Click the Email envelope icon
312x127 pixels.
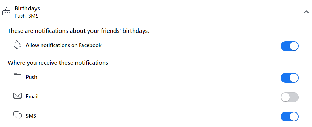pos(17,96)
